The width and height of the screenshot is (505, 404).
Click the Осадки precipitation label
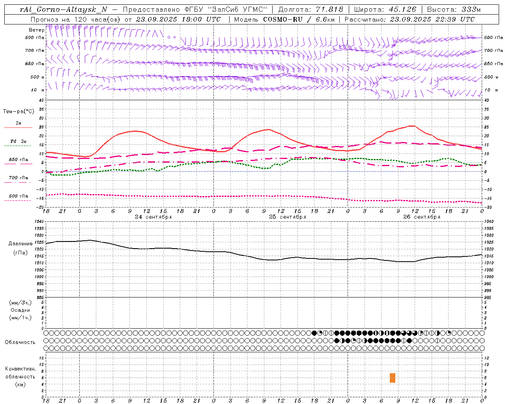[x=21, y=310]
